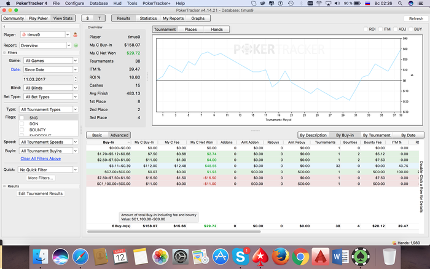The image size is (430, 269).
Task: Click the horizontal scrollbar under the table
Action: click(174, 232)
